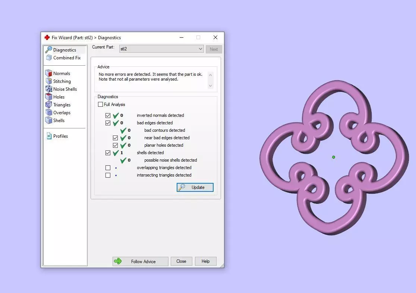416x293 pixels.
Task: Click the Noise Shells icon
Action: pyautogui.click(x=48, y=89)
